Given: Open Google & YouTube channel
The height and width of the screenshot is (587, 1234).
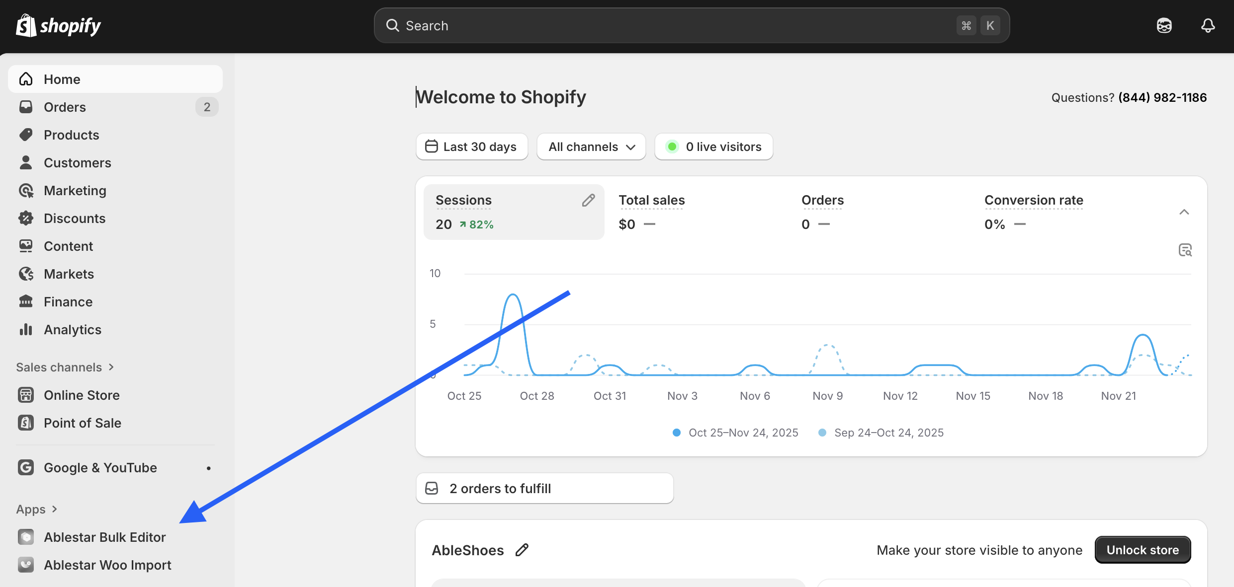Looking at the screenshot, I should pyautogui.click(x=100, y=467).
